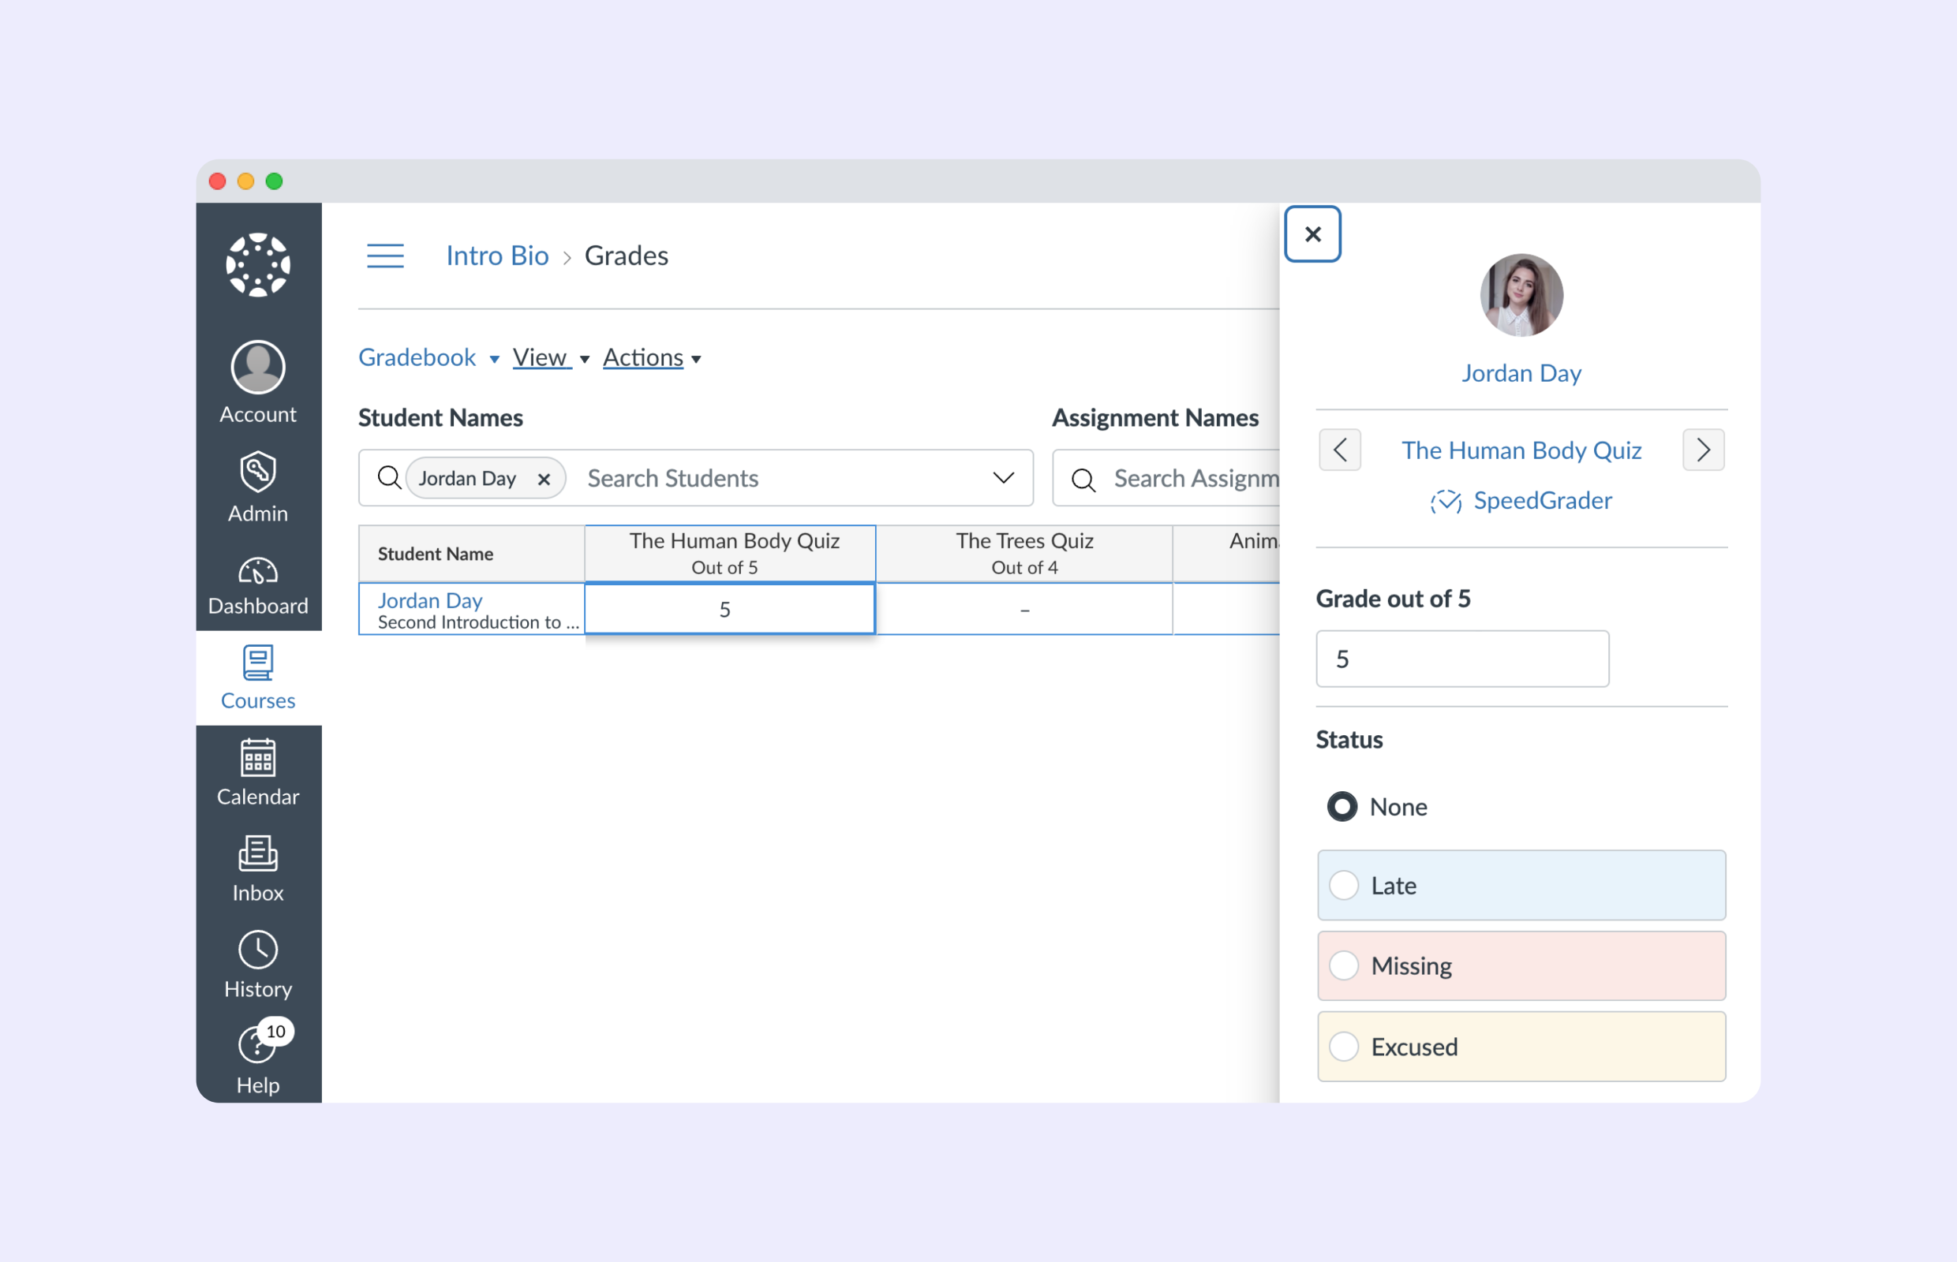Viewport: 1957px width, 1262px height.
Task: Open the navigation tray via hamburger menu
Action: [x=385, y=256]
